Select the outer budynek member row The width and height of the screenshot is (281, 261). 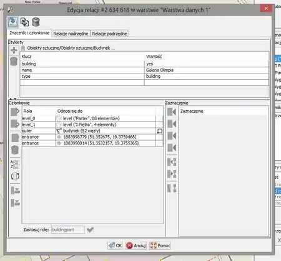(92, 131)
